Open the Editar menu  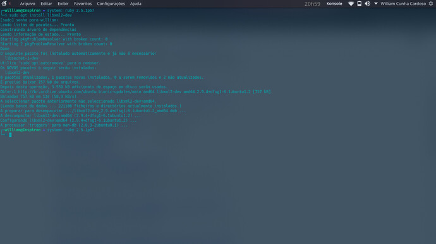point(46,4)
